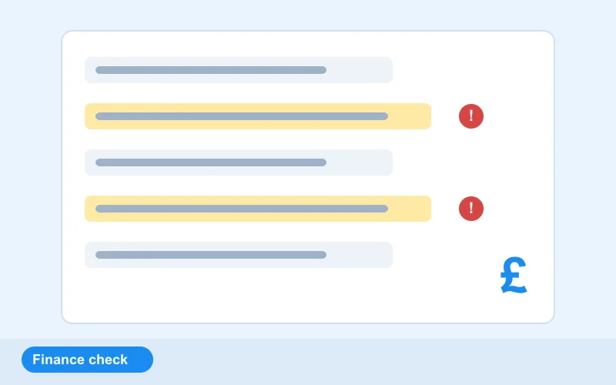Image resolution: width=616 pixels, height=385 pixels.
Task: Click the upper red exclamation alert icon
Action: coord(471,116)
